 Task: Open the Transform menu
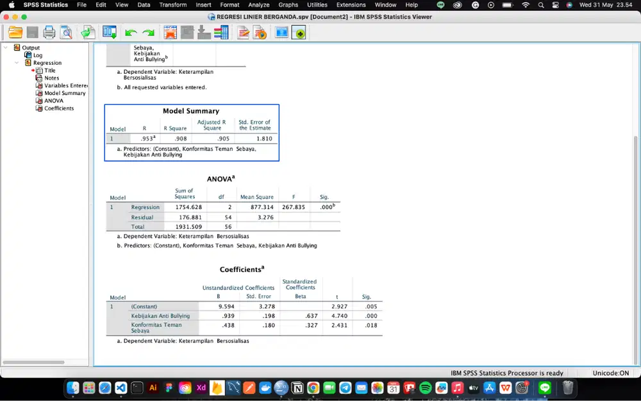(x=173, y=5)
